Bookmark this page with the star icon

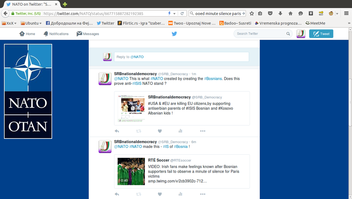pos(252,14)
